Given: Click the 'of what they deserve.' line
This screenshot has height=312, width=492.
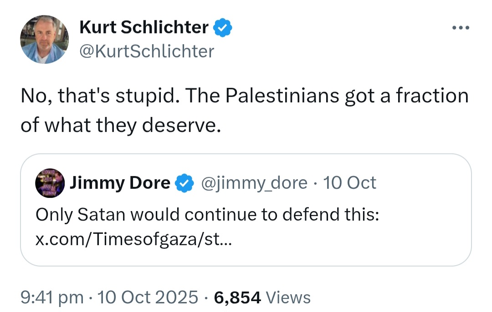Looking at the screenshot, I should click(x=120, y=125).
